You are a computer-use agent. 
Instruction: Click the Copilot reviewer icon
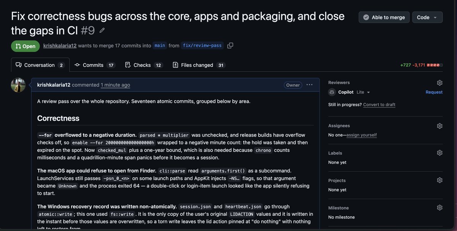click(332, 92)
